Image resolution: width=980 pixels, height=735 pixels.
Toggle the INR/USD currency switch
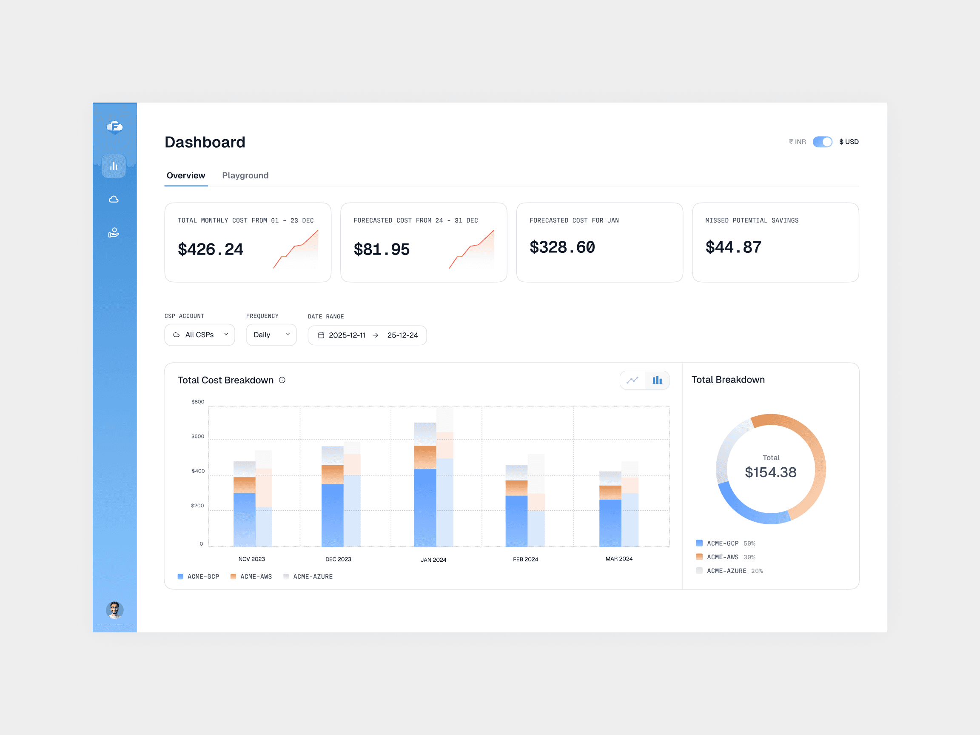pos(822,142)
